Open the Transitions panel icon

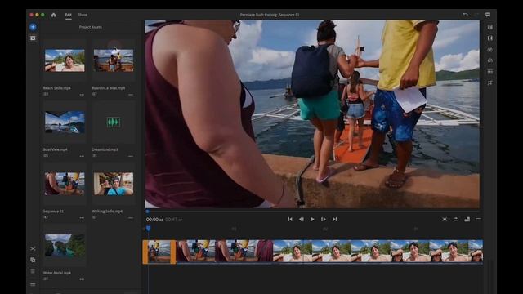click(490, 38)
